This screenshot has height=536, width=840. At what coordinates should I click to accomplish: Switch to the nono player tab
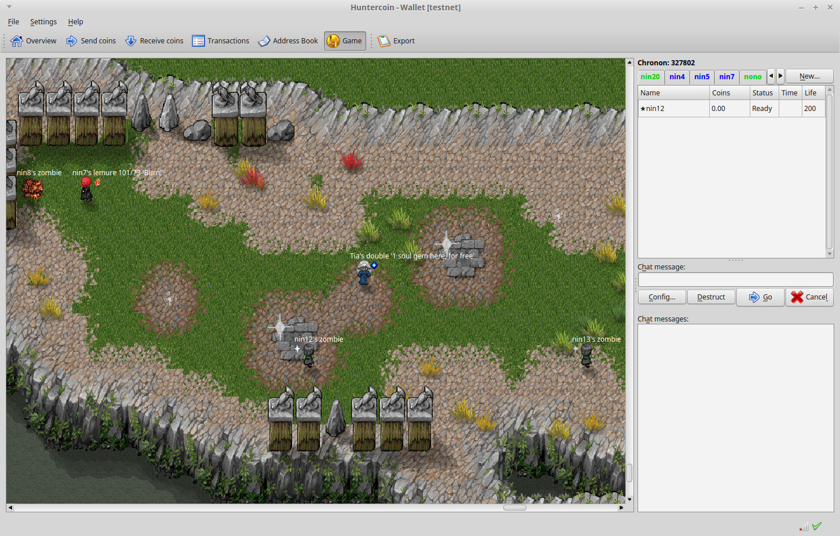coord(753,77)
